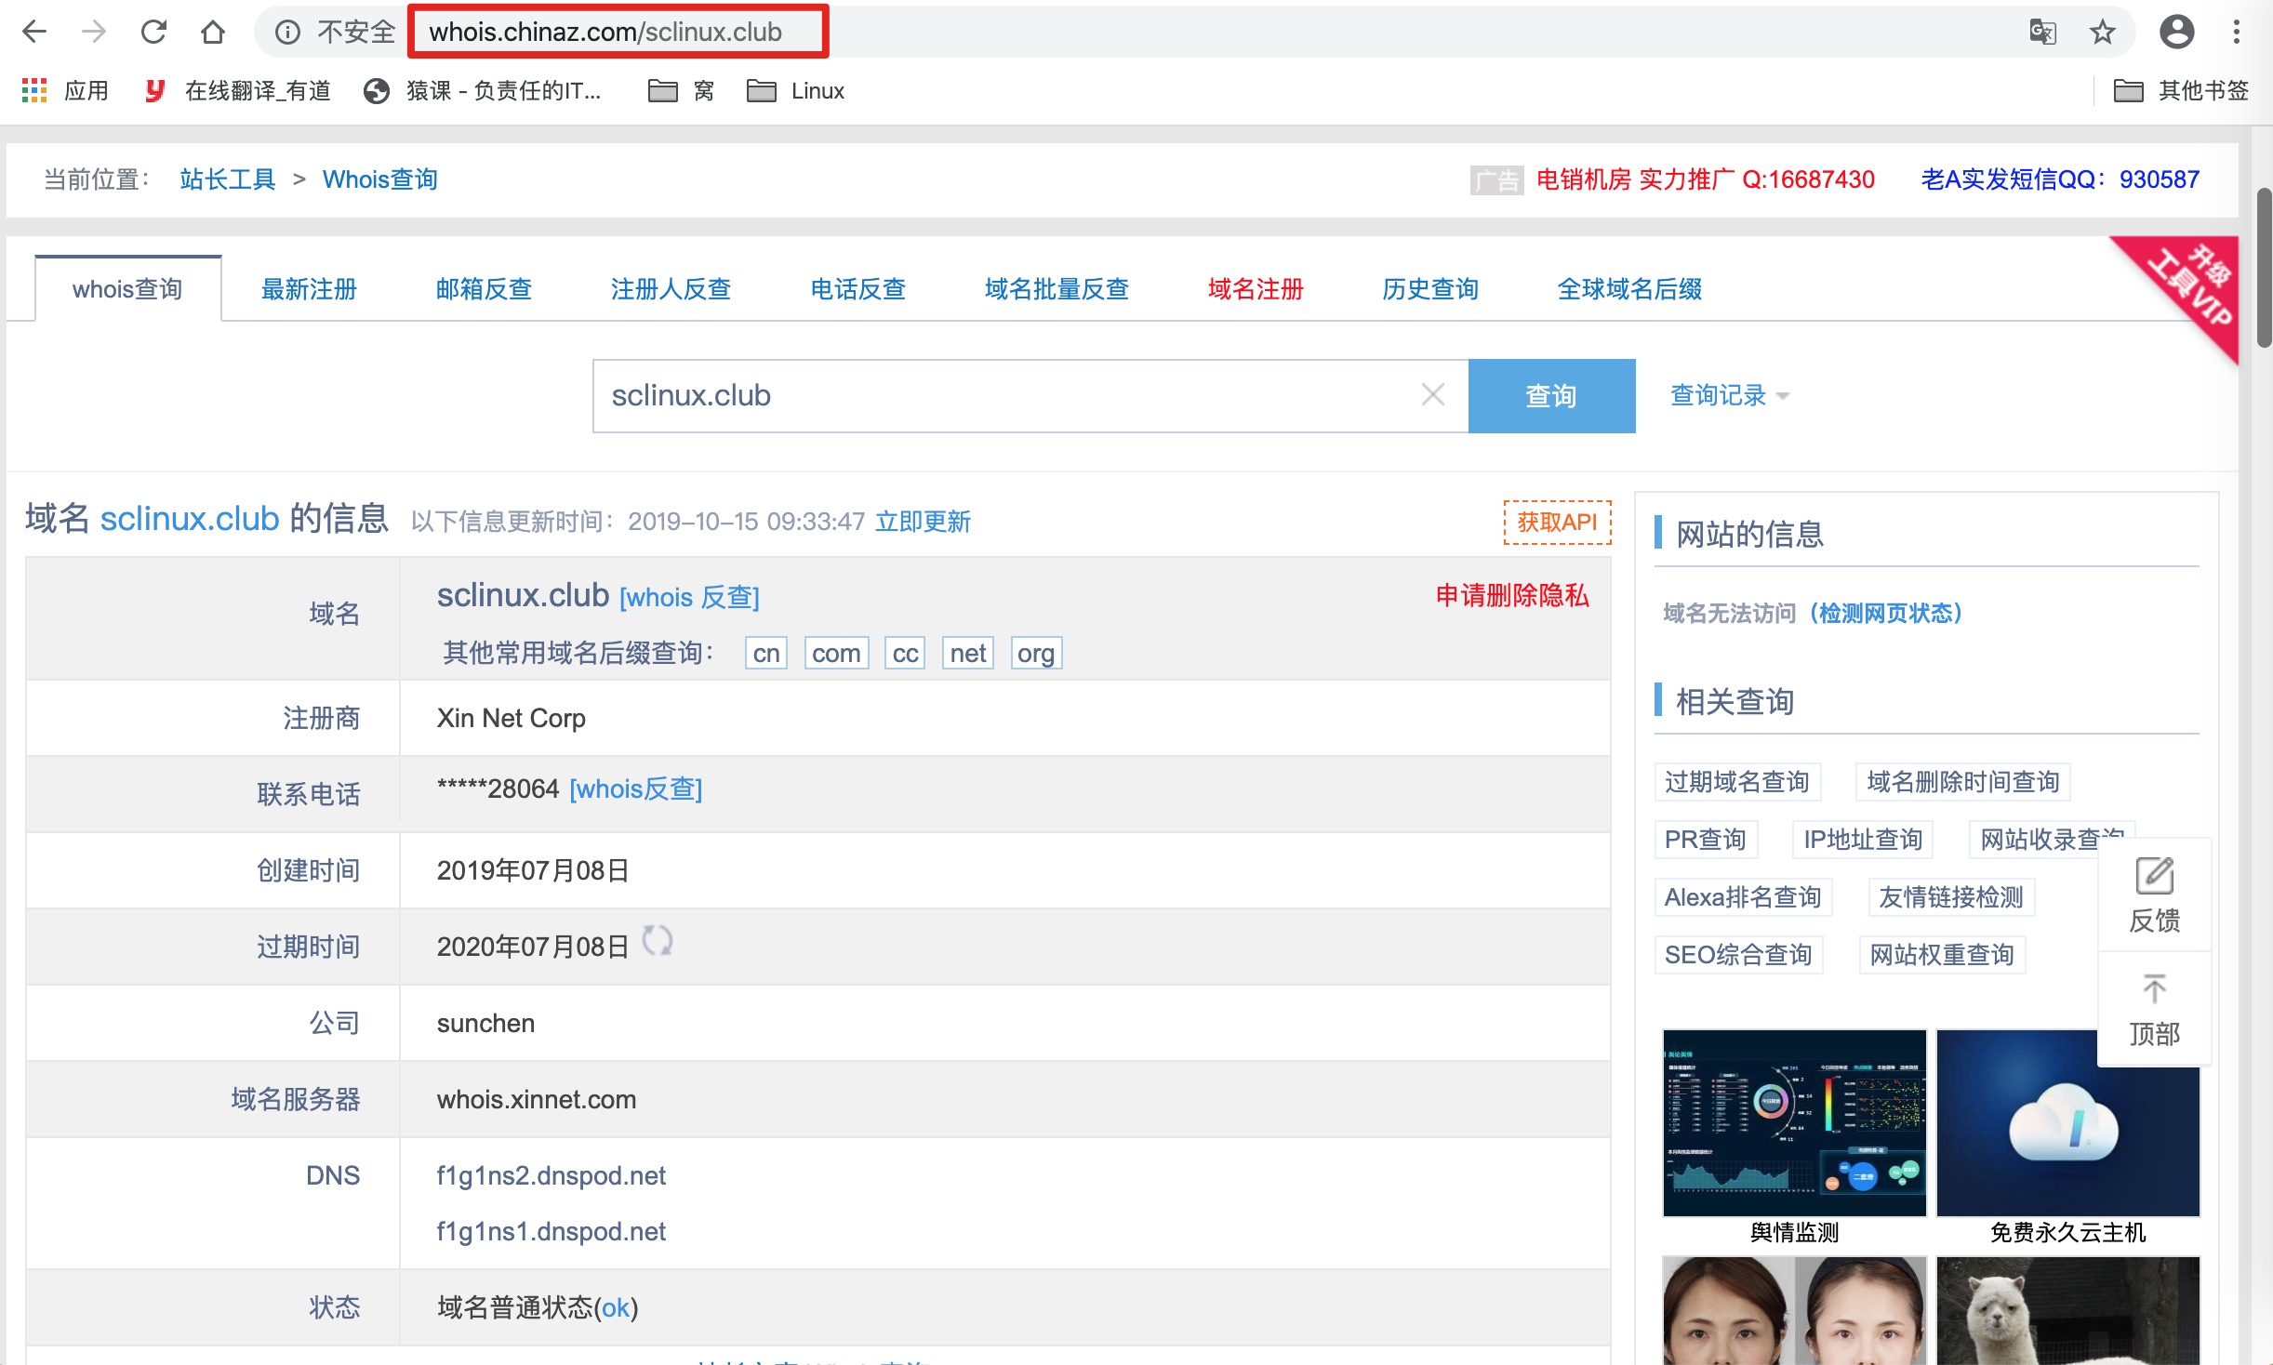Switch to the 历史查询 tab
2273x1365 pixels.
coord(1429,289)
